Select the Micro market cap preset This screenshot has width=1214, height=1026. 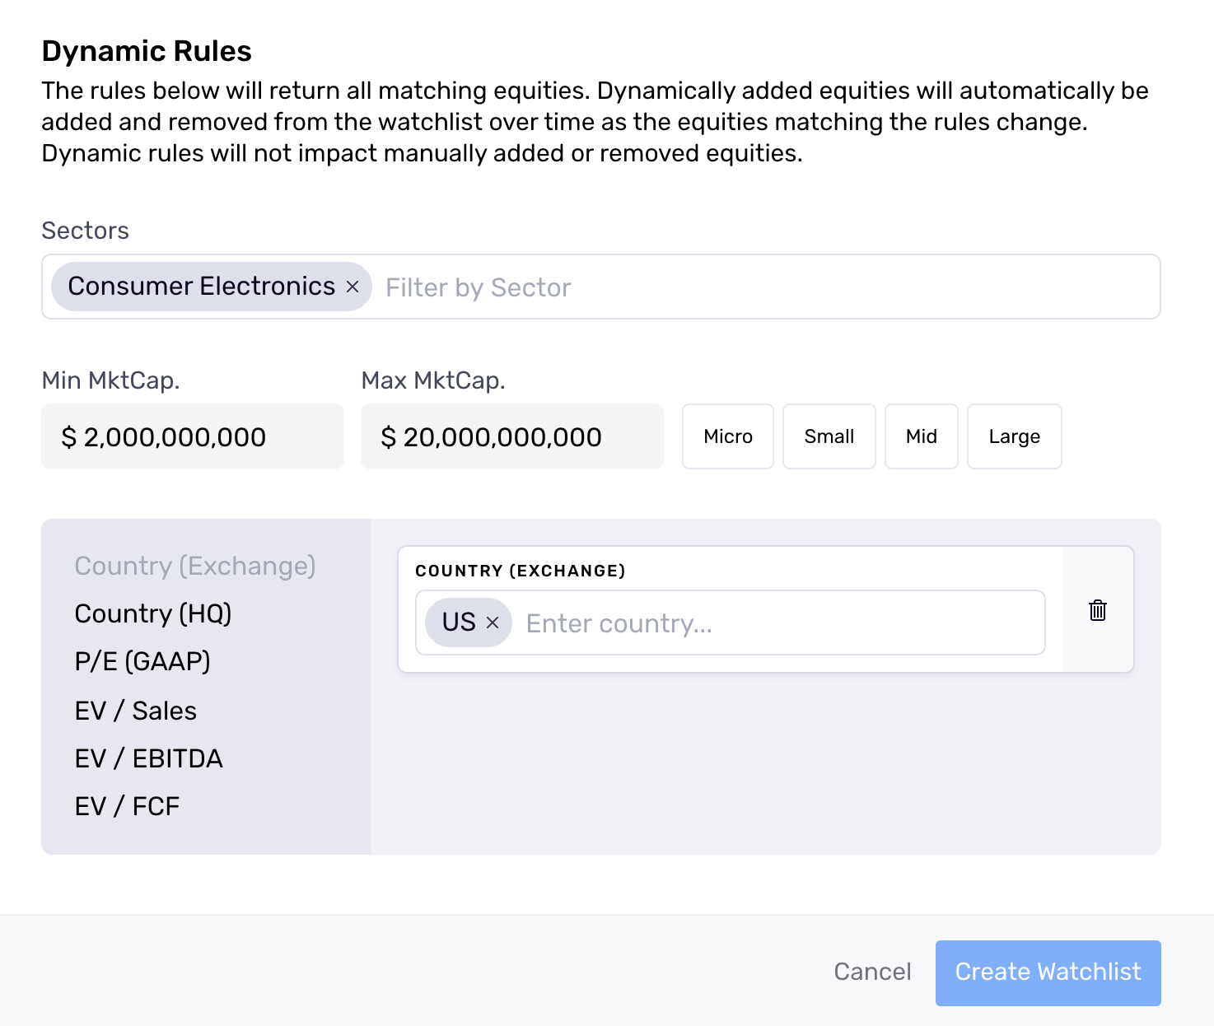pos(728,436)
